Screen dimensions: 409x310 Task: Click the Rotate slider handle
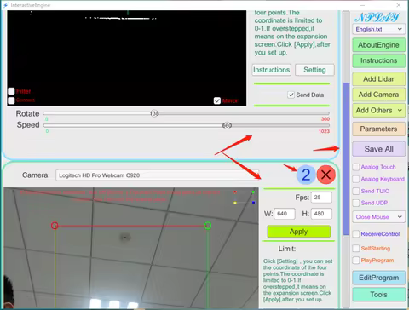click(x=154, y=113)
